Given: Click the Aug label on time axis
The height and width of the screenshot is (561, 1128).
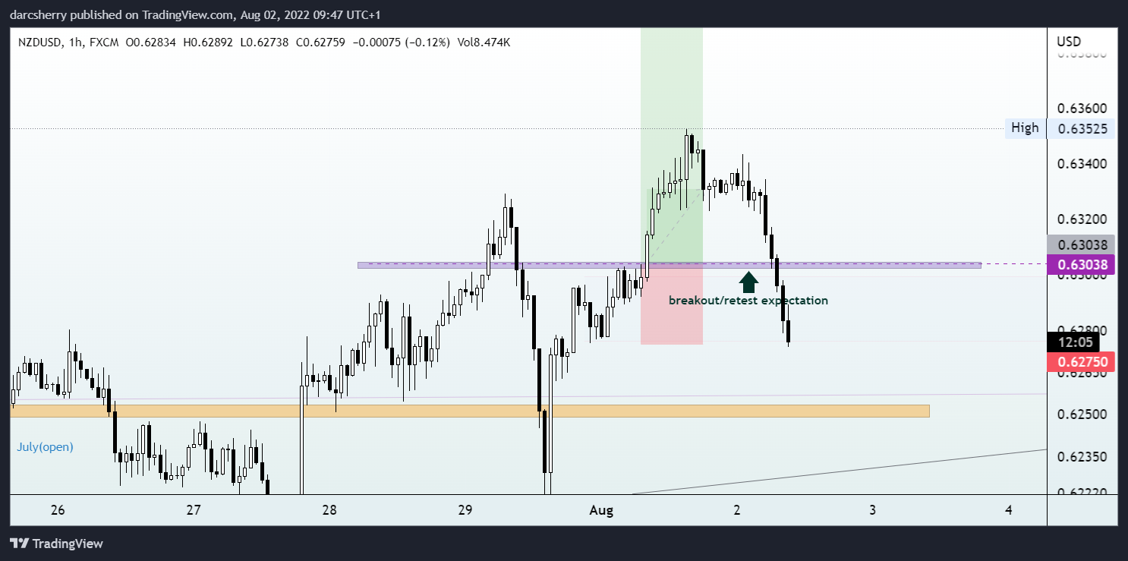Looking at the screenshot, I should tap(601, 510).
